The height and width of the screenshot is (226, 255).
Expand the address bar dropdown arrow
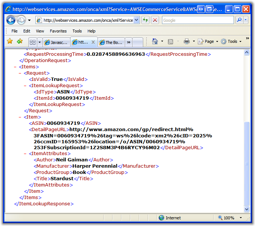137,20
